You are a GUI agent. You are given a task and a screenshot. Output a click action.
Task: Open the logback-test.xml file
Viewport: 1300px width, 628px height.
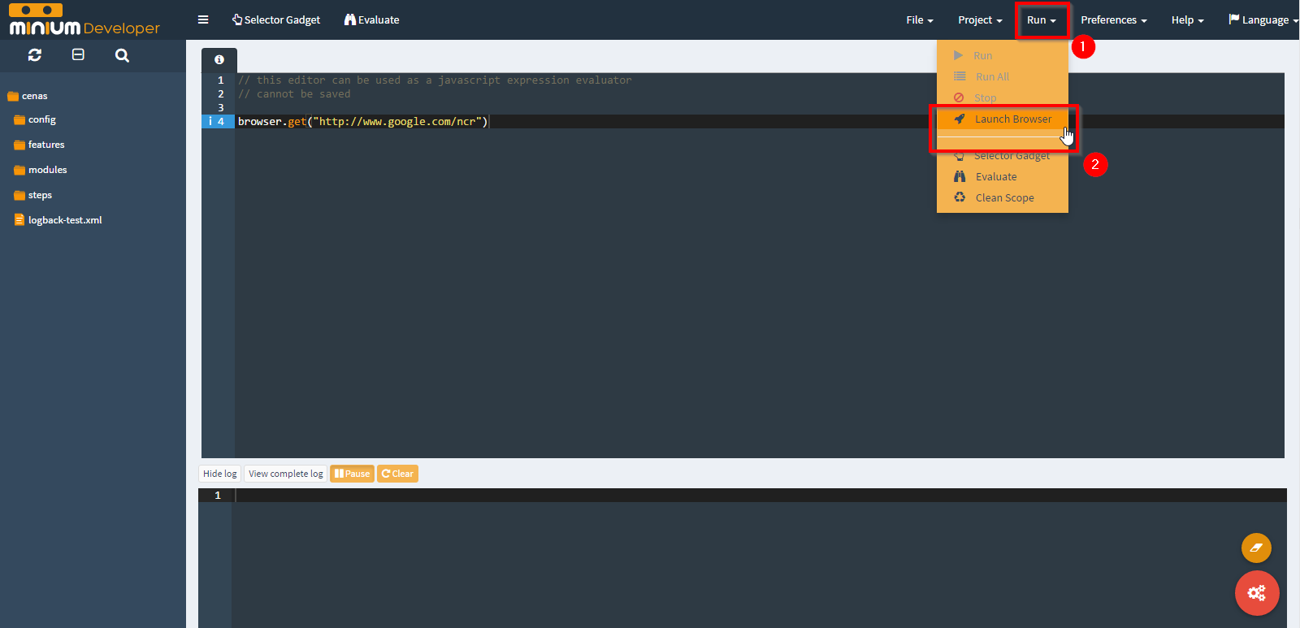58,220
